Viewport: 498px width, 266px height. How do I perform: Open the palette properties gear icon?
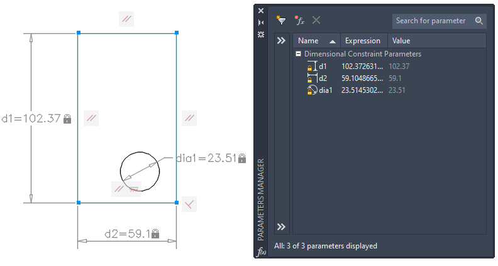[x=261, y=35]
